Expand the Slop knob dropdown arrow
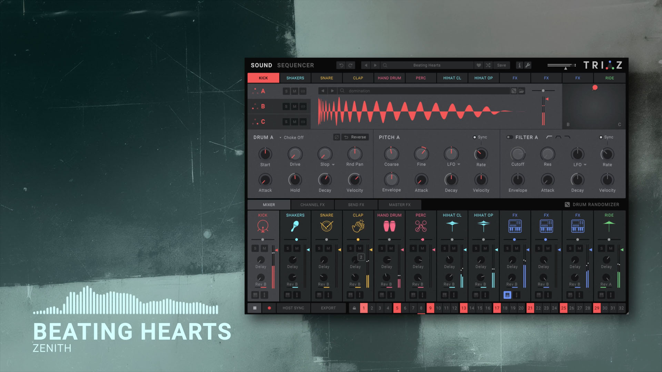 click(333, 165)
